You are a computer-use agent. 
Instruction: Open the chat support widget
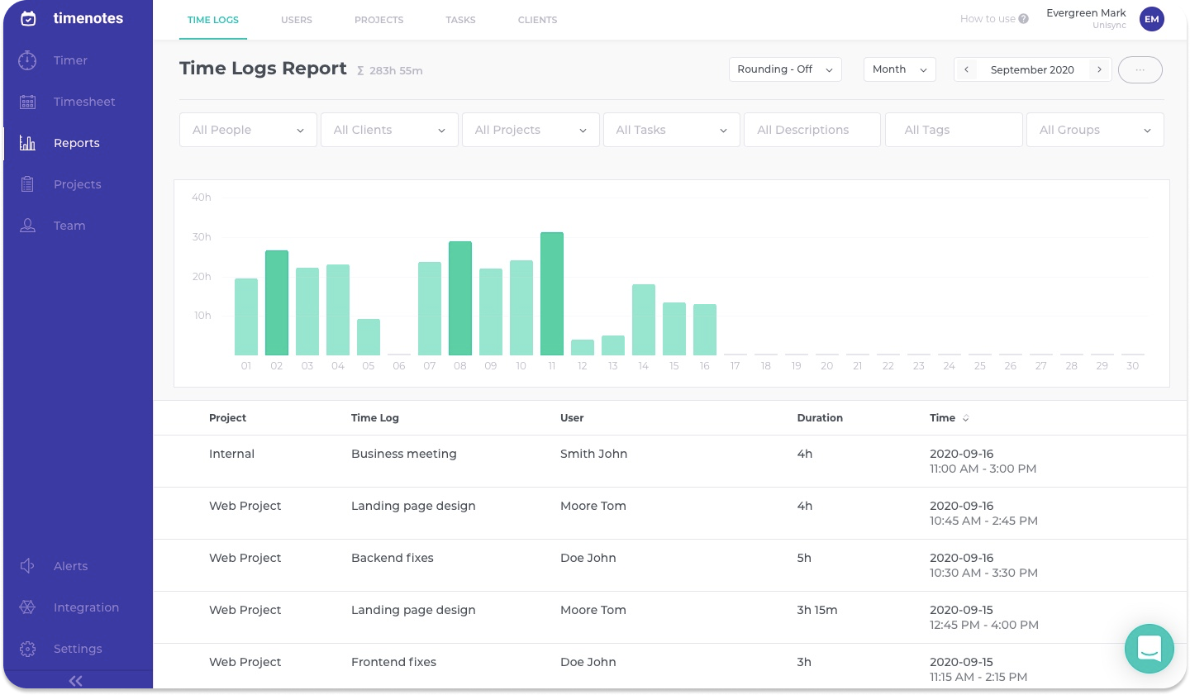[x=1150, y=649]
